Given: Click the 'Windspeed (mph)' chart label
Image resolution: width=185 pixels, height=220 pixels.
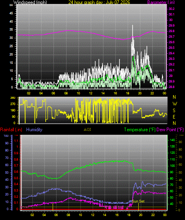Looking at the screenshot, I should 30,2.
